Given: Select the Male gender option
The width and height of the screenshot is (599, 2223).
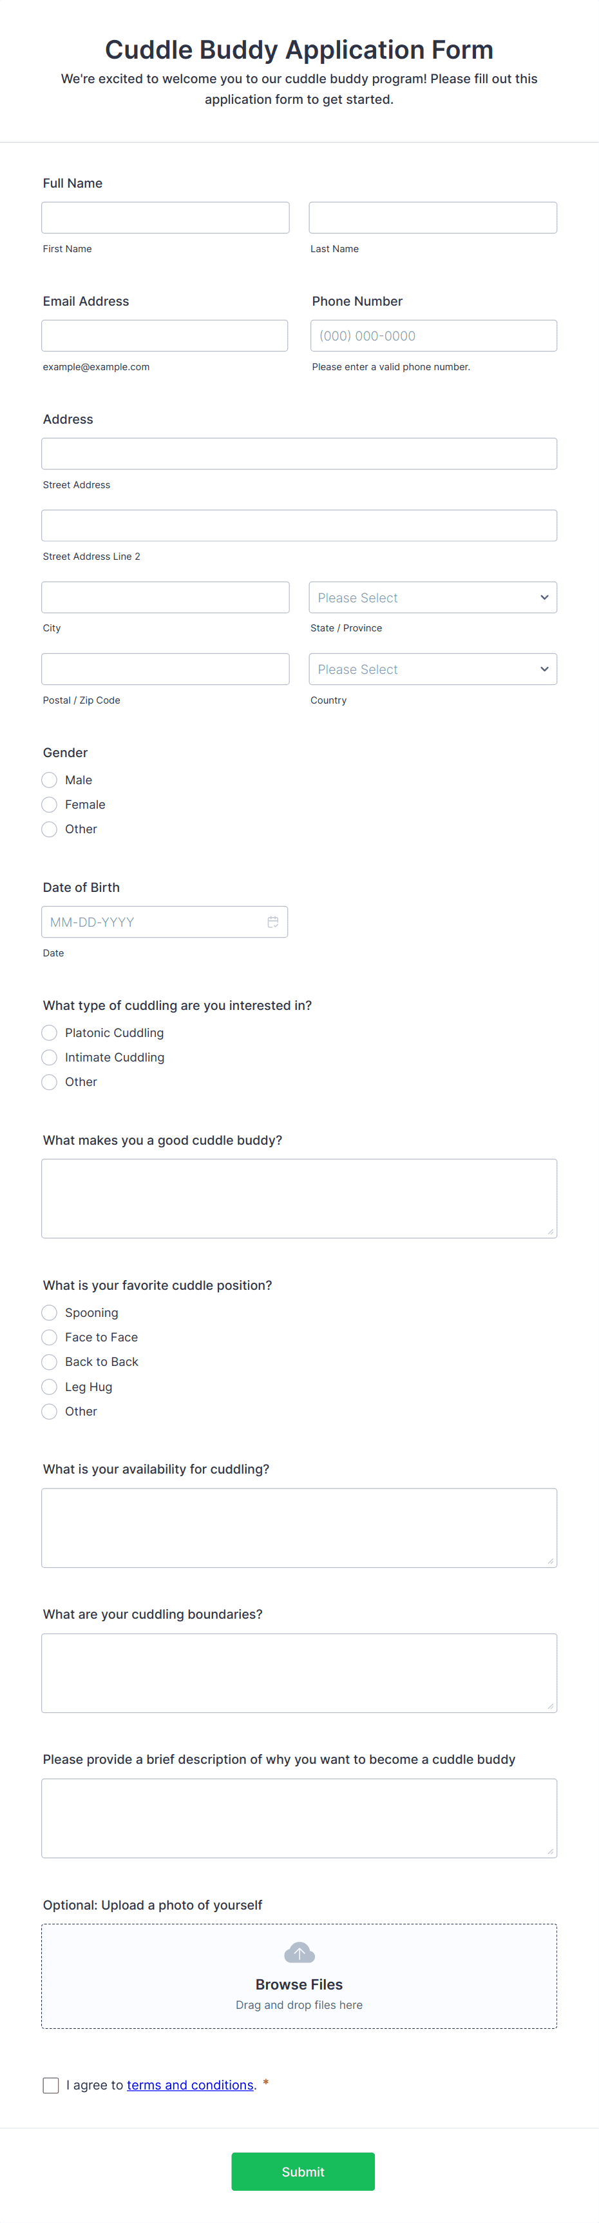Looking at the screenshot, I should 49,779.
